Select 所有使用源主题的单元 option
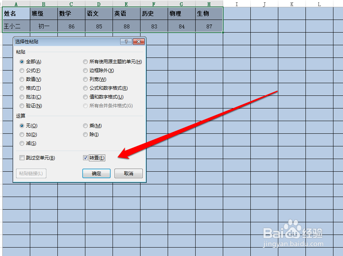 85,61
